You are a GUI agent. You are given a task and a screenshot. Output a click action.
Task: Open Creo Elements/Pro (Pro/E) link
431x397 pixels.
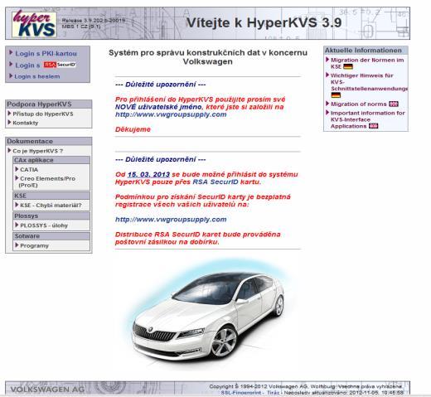click(47, 182)
